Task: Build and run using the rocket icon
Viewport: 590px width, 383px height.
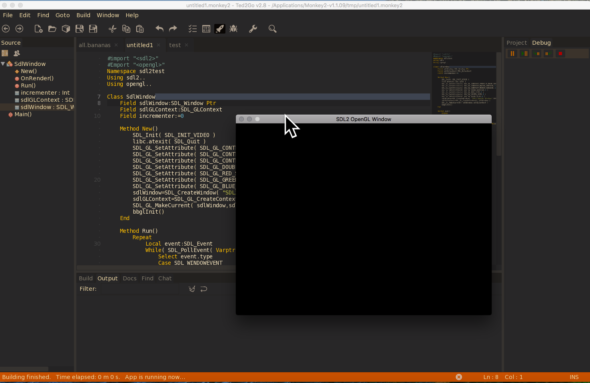Action: (219, 28)
